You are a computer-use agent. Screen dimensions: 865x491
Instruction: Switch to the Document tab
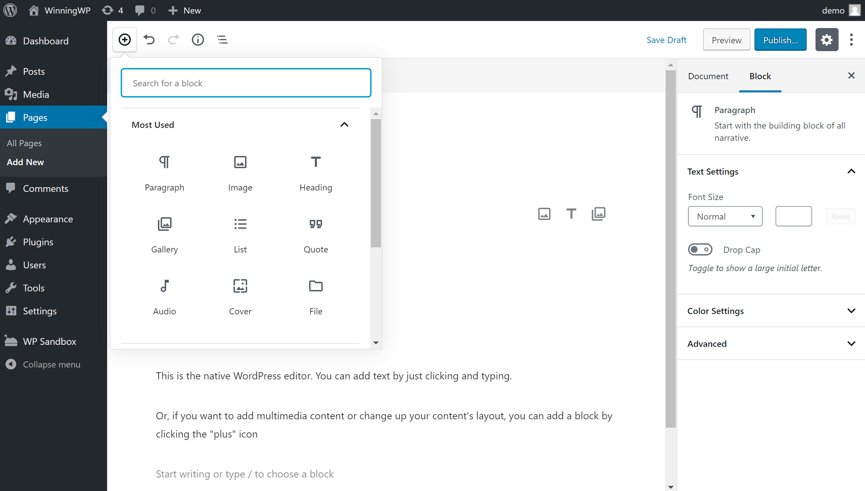pos(707,75)
